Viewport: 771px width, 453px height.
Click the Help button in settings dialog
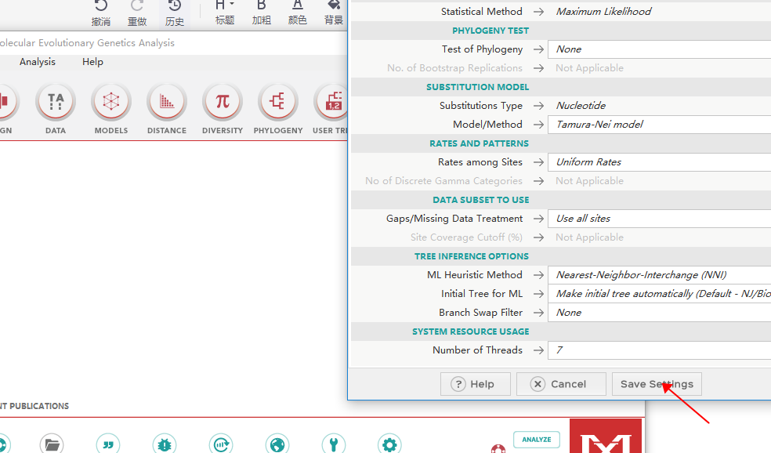pyautogui.click(x=475, y=384)
